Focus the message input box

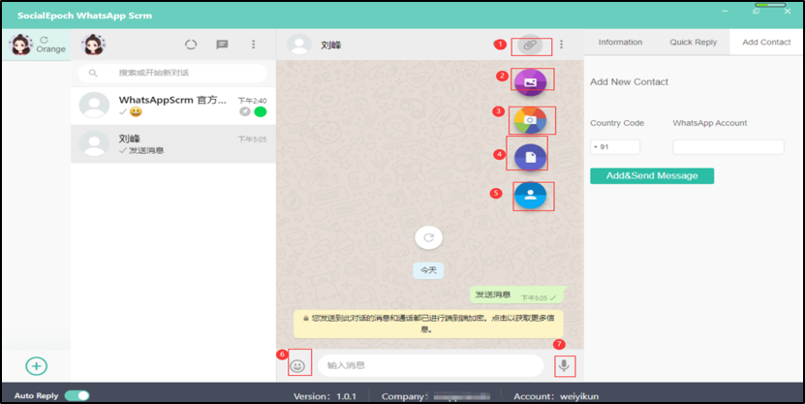click(431, 365)
